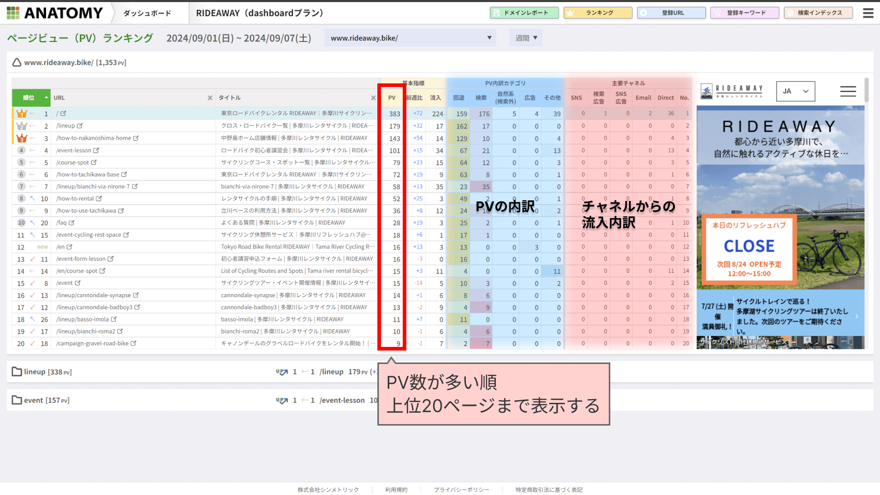Open the hamburger menu at top right

point(868,12)
